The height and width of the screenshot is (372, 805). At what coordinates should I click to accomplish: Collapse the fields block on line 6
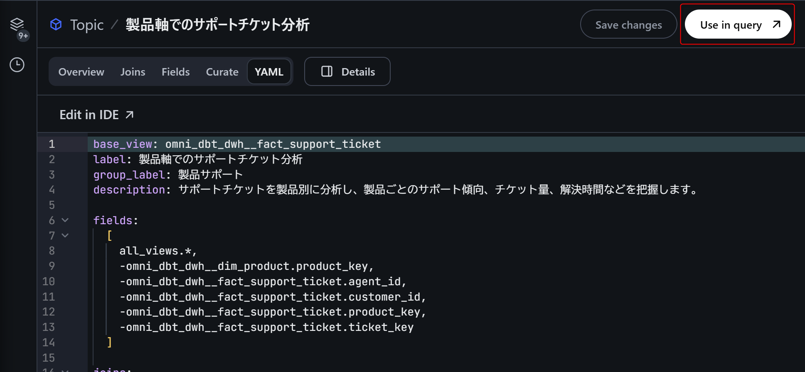65,220
